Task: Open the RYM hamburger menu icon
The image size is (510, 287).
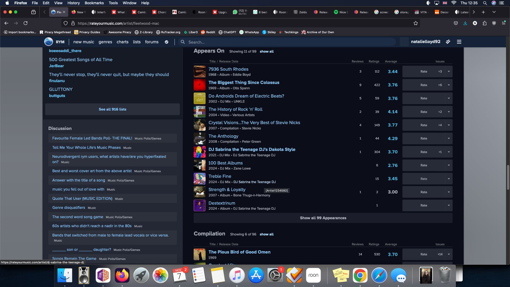Action: [459, 42]
